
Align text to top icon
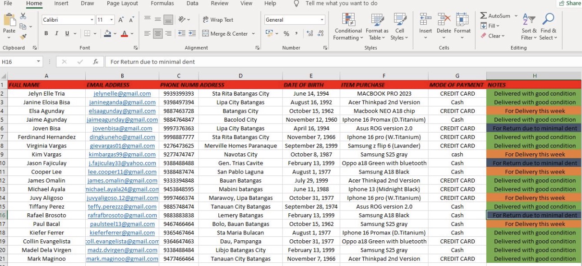(x=147, y=19)
